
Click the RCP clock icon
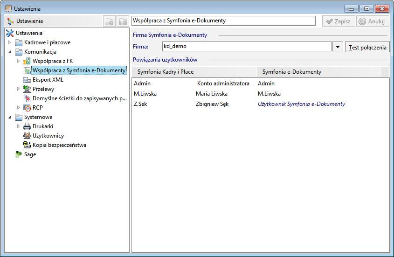pos(27,108)
